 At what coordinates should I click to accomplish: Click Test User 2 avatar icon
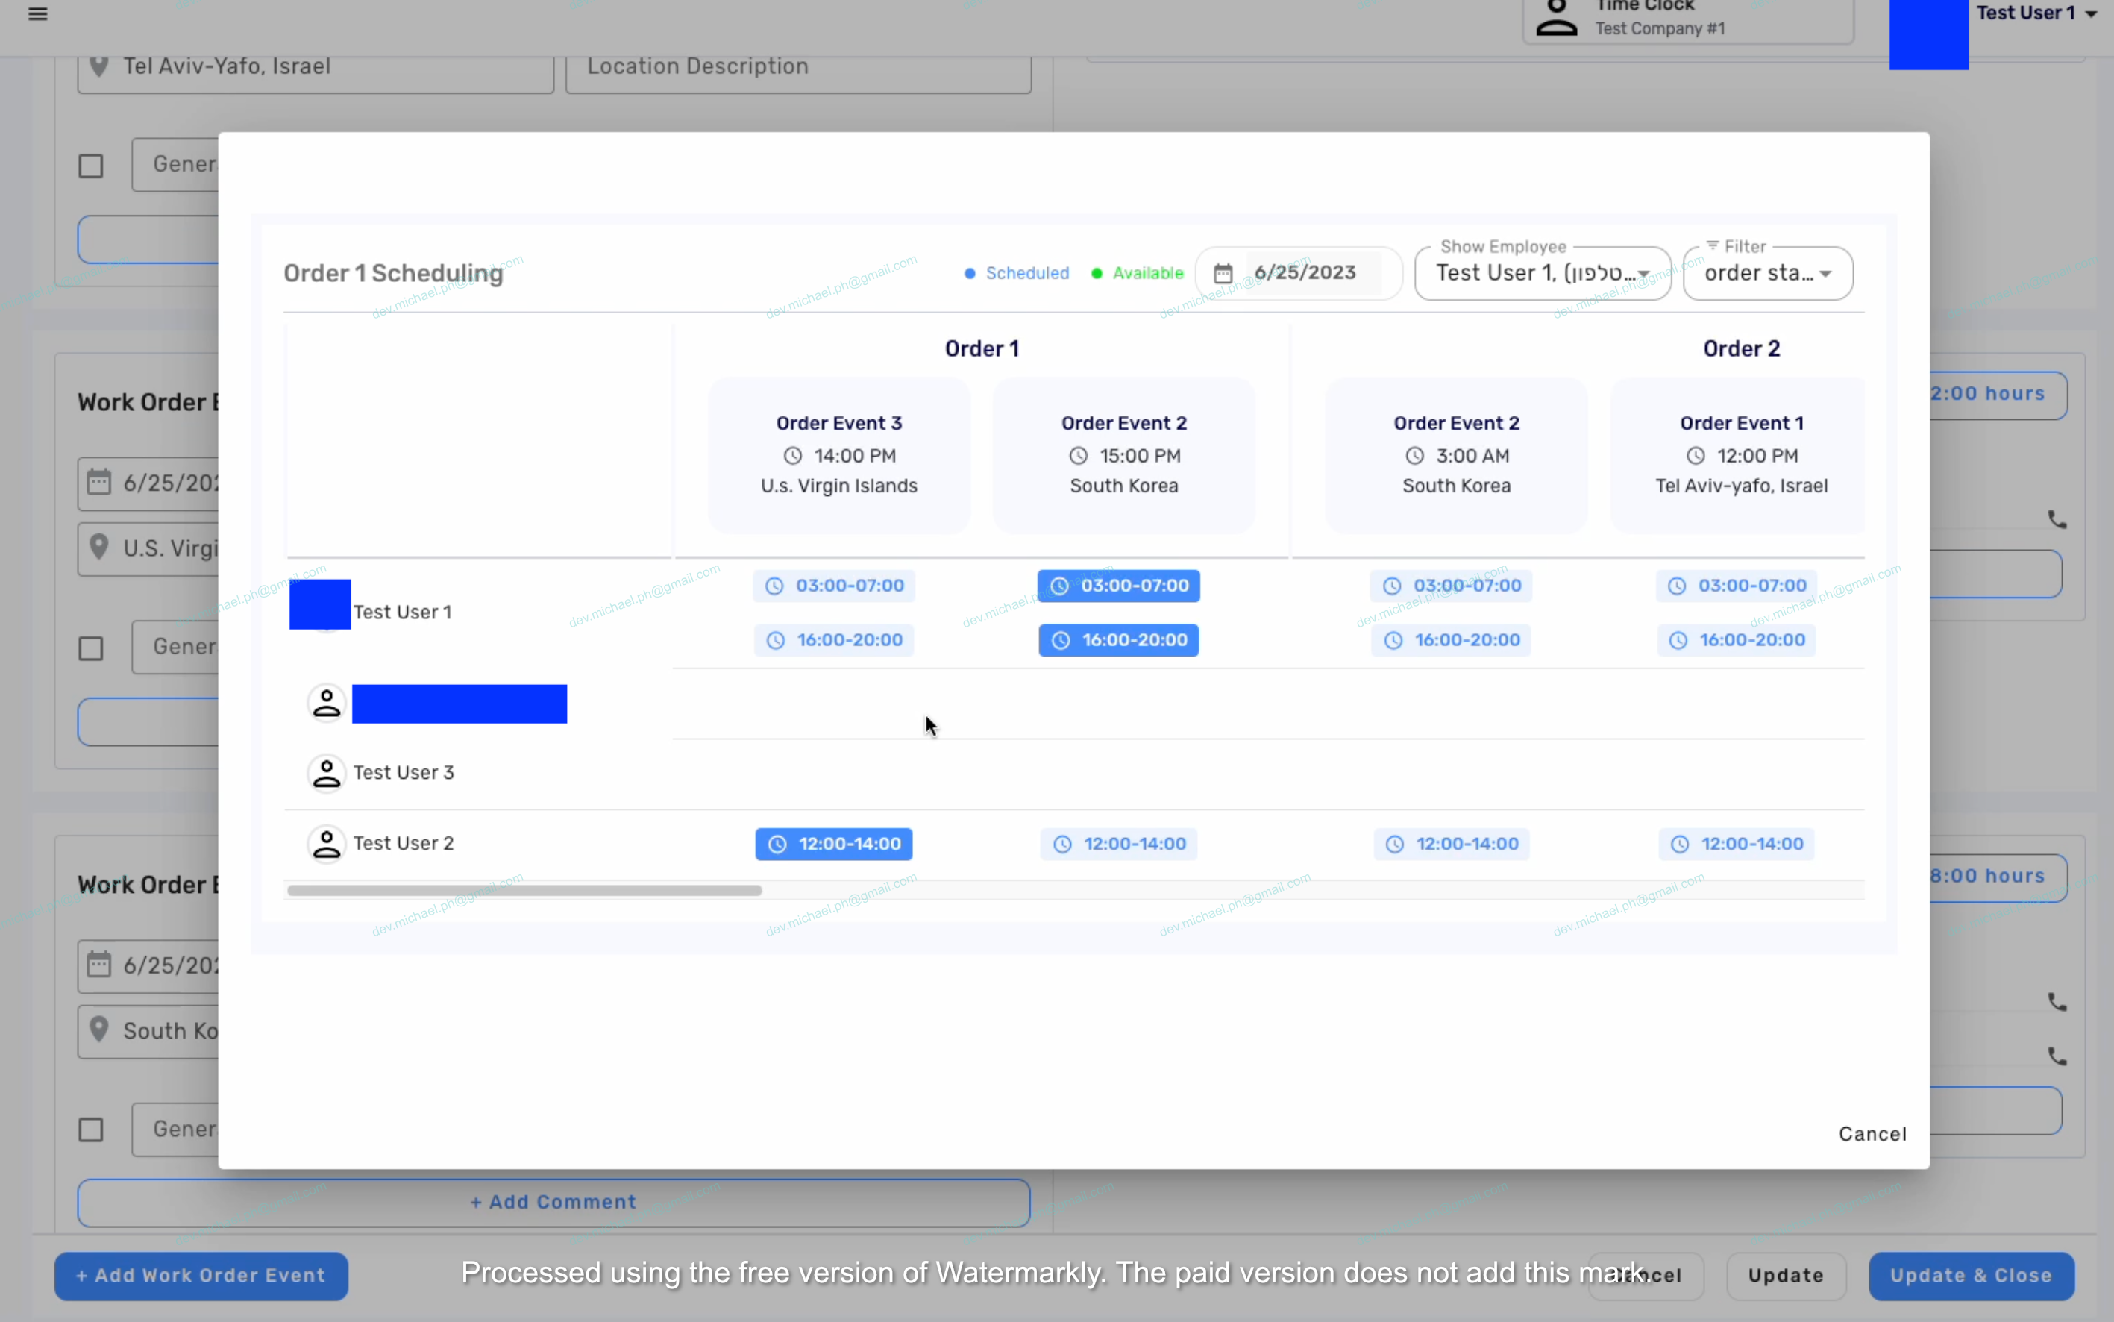coord(326,844)
